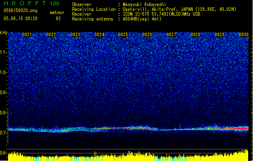This screenshot has width=253, height=161.
Task: Select observer name Masayuki Kobayashi
Action: coord(144,4)
